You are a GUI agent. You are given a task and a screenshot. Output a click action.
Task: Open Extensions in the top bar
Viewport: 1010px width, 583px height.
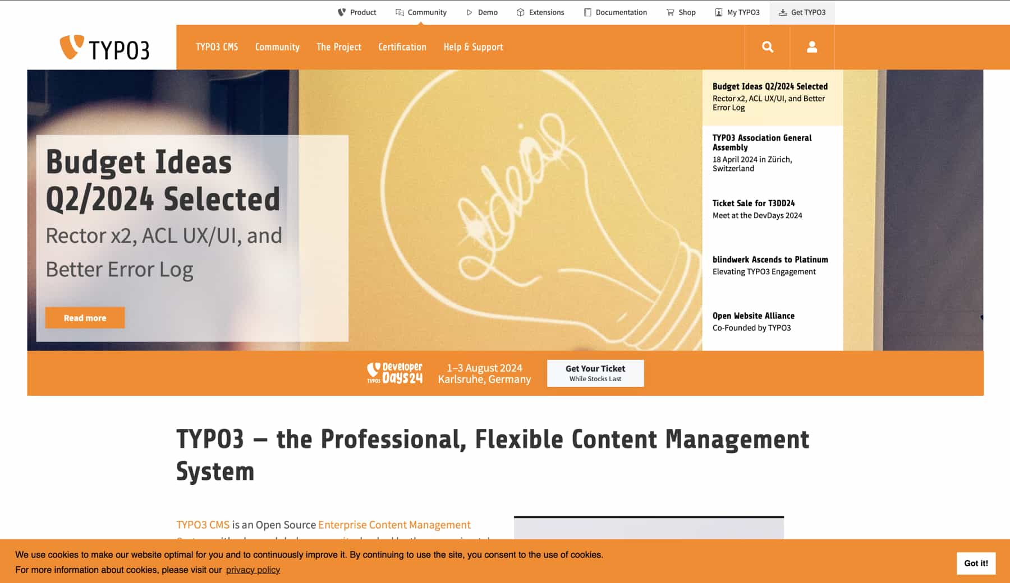point(540,12)
